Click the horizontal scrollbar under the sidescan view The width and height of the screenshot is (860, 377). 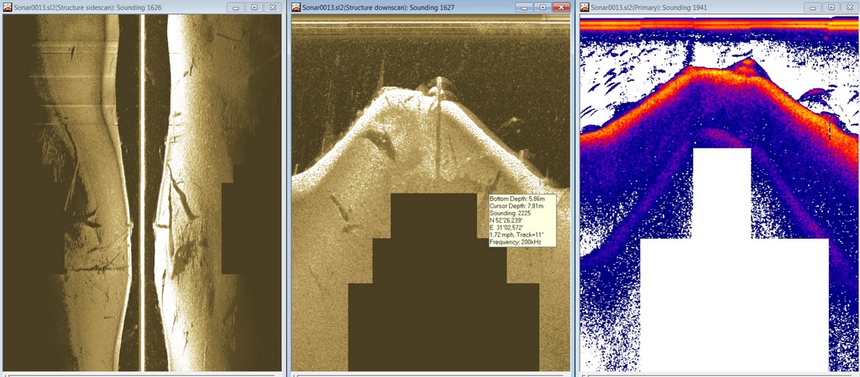pos(141,374)
